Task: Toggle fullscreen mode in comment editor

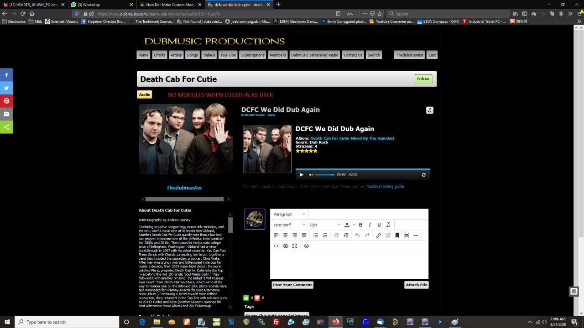Action: 295,246
